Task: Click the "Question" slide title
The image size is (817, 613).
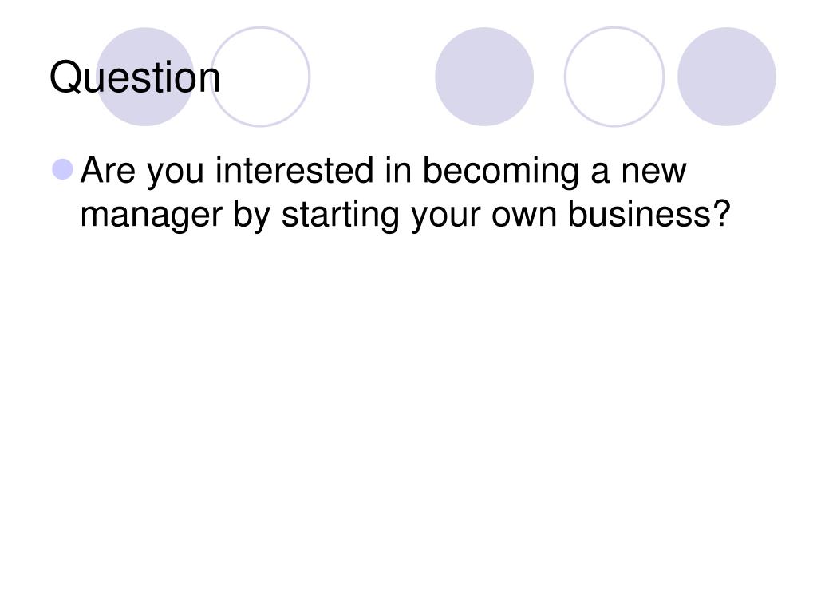Action: [134, 77]
